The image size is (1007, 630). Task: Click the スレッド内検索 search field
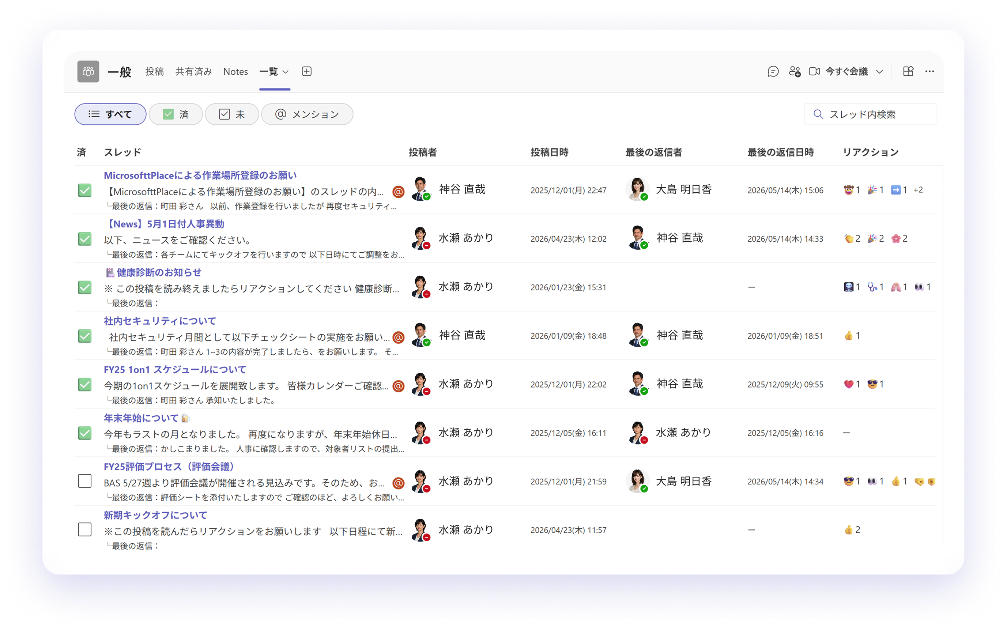pos(870,114)
